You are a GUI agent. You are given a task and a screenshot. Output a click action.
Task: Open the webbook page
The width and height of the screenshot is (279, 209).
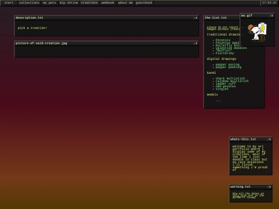(107, 3)
